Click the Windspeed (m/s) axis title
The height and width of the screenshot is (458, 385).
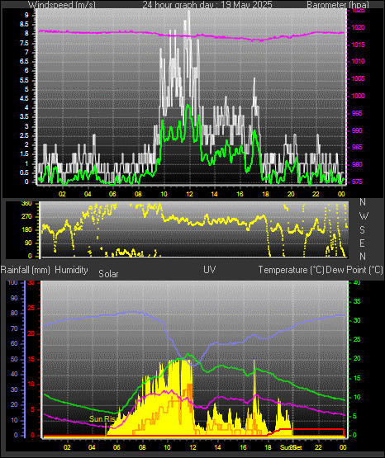tap(62, 4)
